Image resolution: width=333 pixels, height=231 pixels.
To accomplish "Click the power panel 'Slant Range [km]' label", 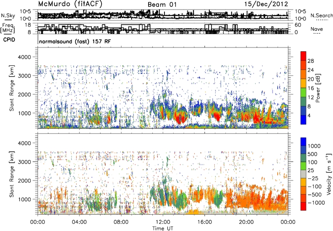I will click(12, 88).
